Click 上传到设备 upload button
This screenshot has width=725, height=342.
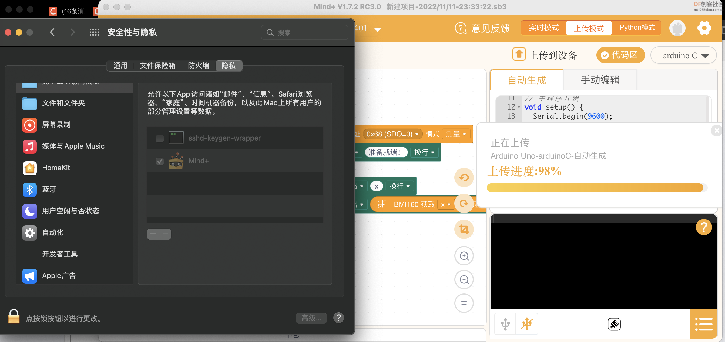tap(545, 55)
